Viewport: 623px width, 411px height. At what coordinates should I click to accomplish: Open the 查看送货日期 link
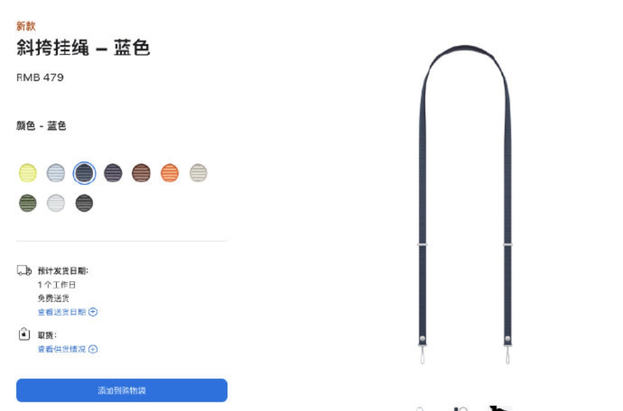point(62,312)
